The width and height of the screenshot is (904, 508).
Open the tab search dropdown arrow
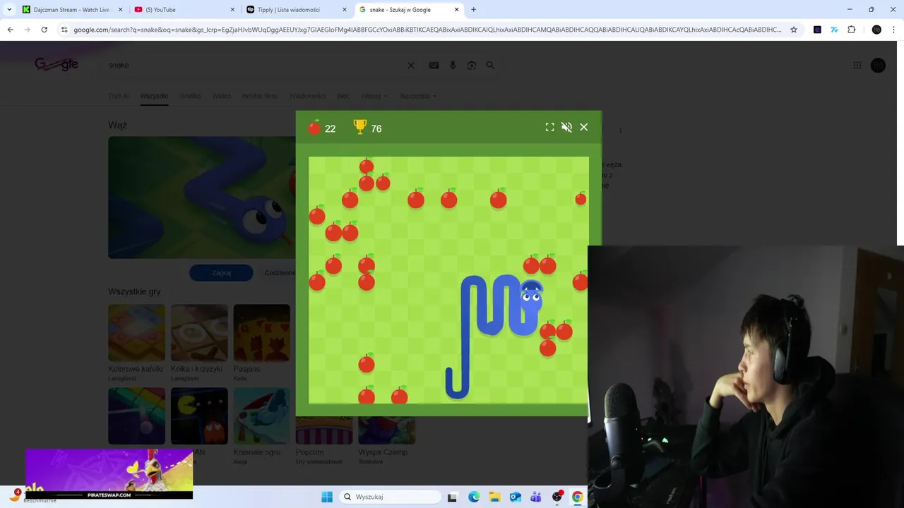coord(9,10)
